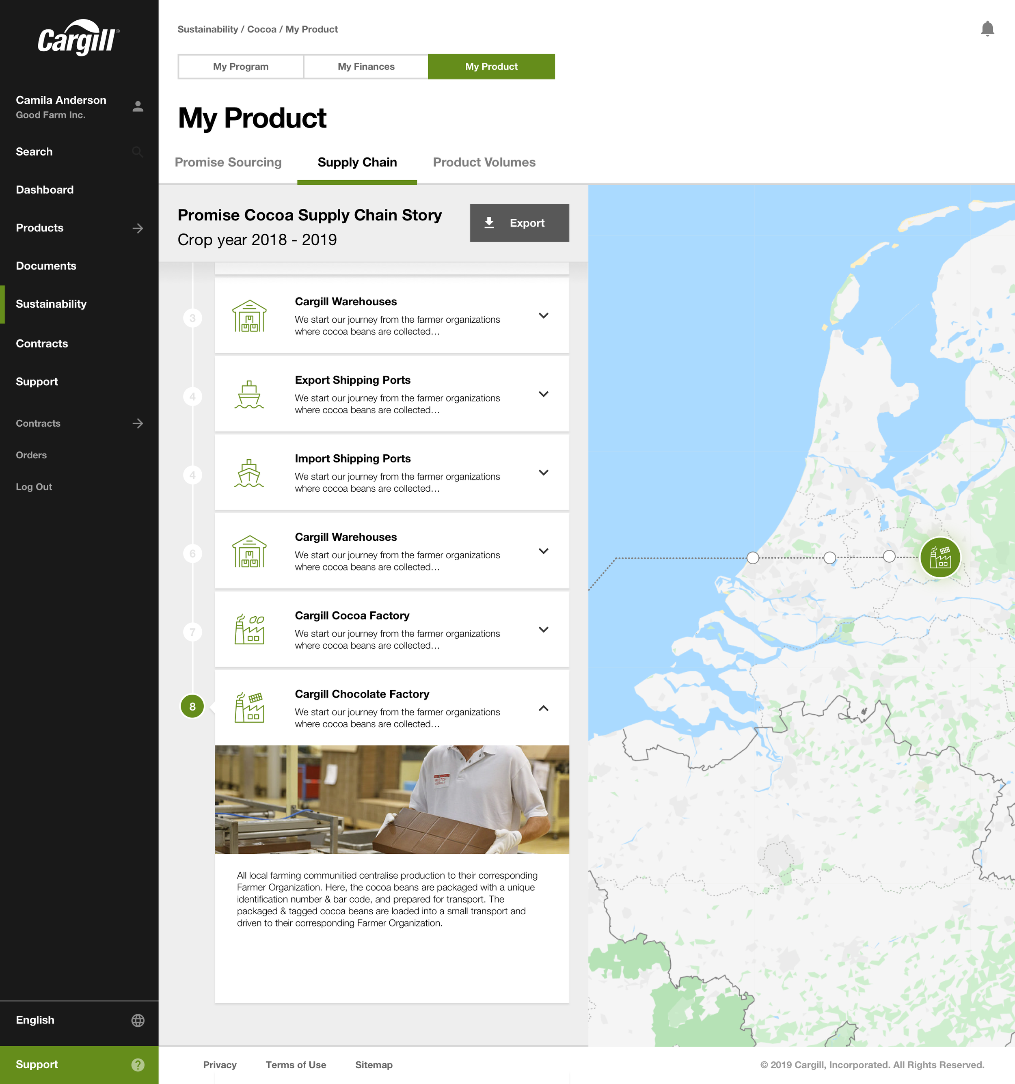Change the English language setting
This screenshot has width=1015, height=1084.
tap(79, 1020)
